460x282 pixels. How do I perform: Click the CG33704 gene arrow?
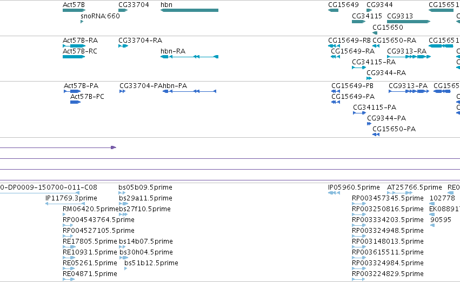pos(123,10)
